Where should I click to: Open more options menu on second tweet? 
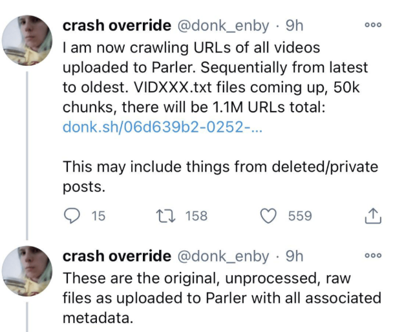(374, 256)
